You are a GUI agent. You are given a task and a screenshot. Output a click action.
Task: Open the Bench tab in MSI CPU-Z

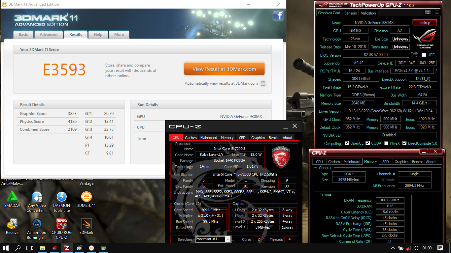pyautogui.click(x=273, y=138)
